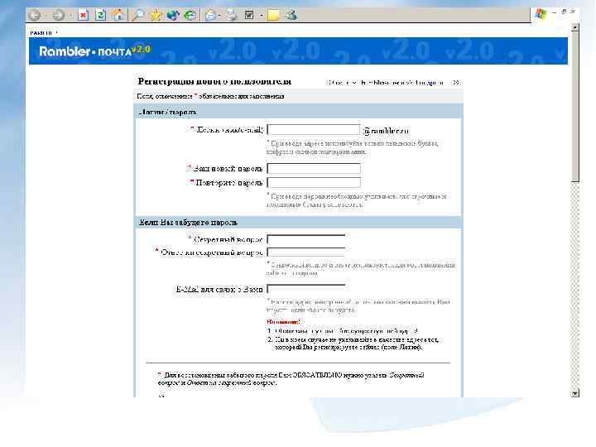Click the repeat password input field
Viewport: 596px width, 447px height.
[314, 182]
